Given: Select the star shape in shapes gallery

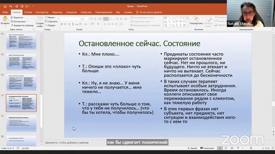Looking at the screenshot, I should [184, 25].
